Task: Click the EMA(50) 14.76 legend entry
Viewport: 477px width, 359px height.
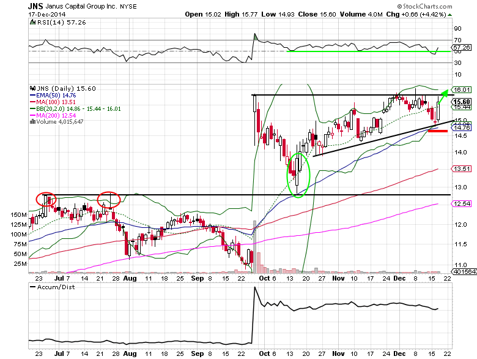Action: click(51, 95)
